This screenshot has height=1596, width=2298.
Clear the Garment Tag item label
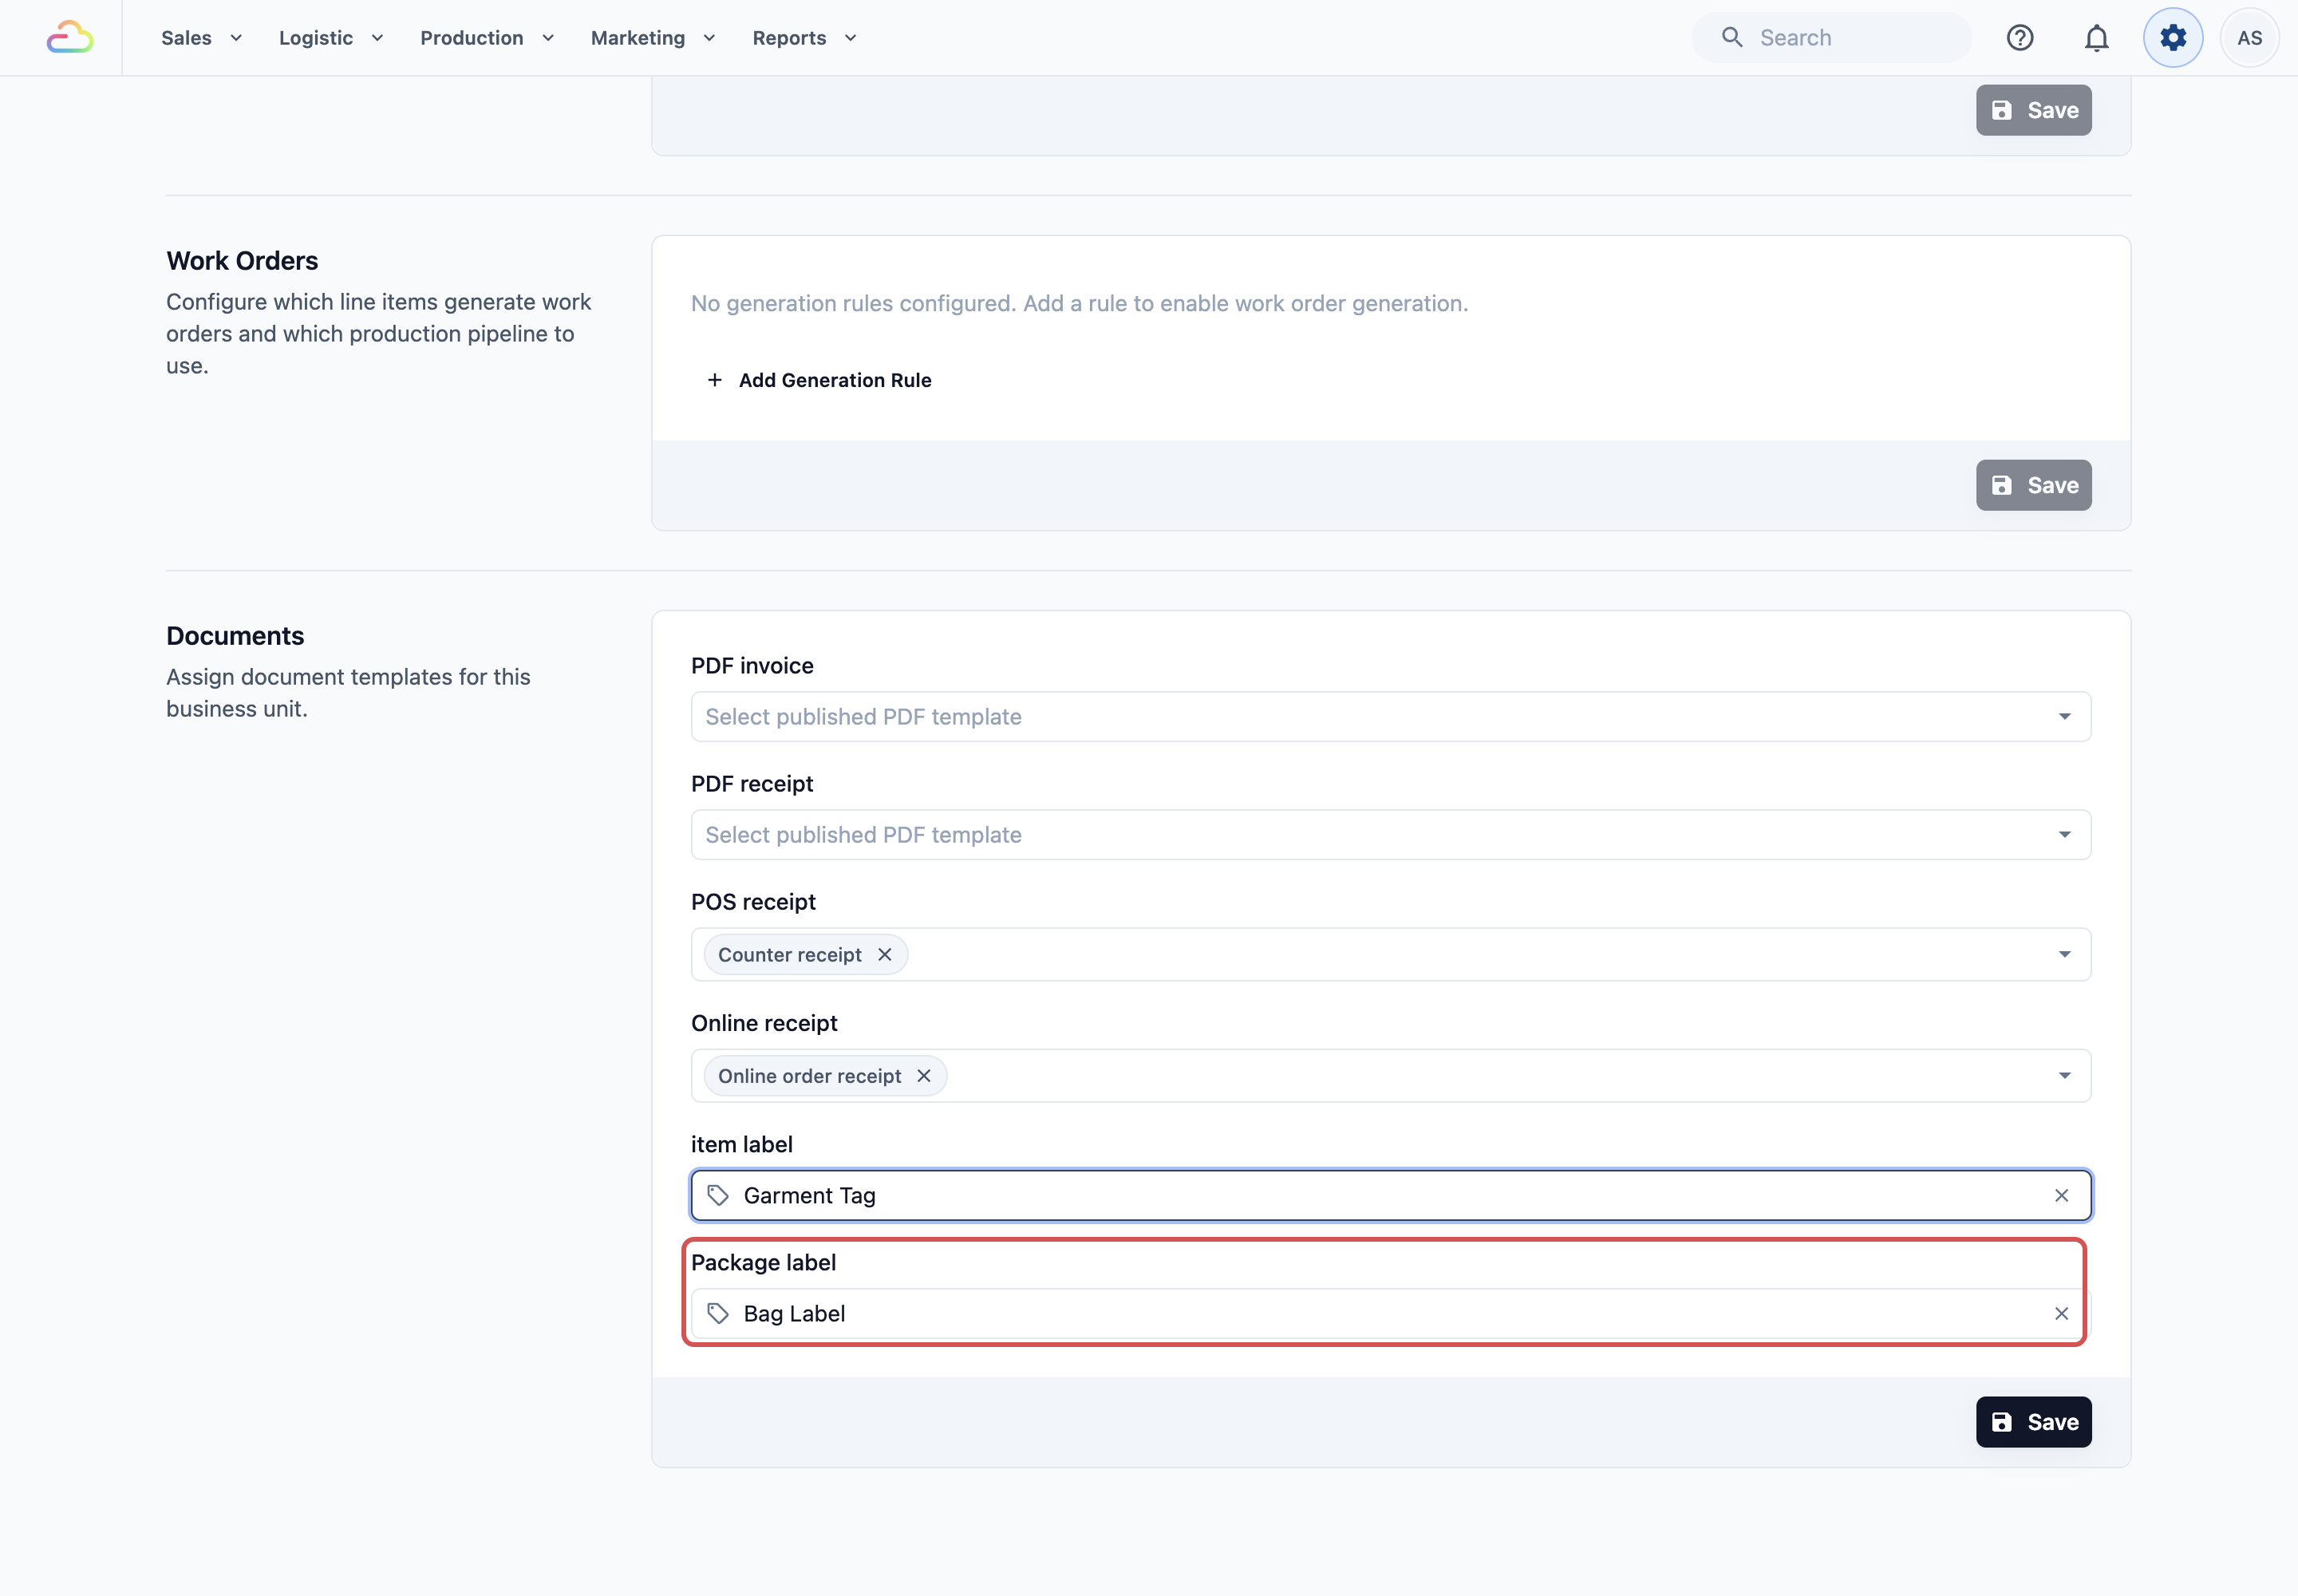click(x=2061, y=1195)
